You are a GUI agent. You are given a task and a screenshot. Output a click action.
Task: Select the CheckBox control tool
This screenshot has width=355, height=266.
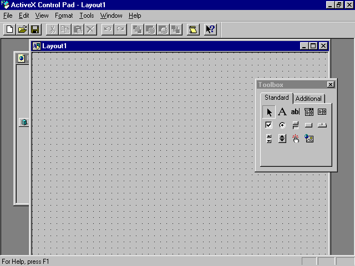click(x=269, y=125)
